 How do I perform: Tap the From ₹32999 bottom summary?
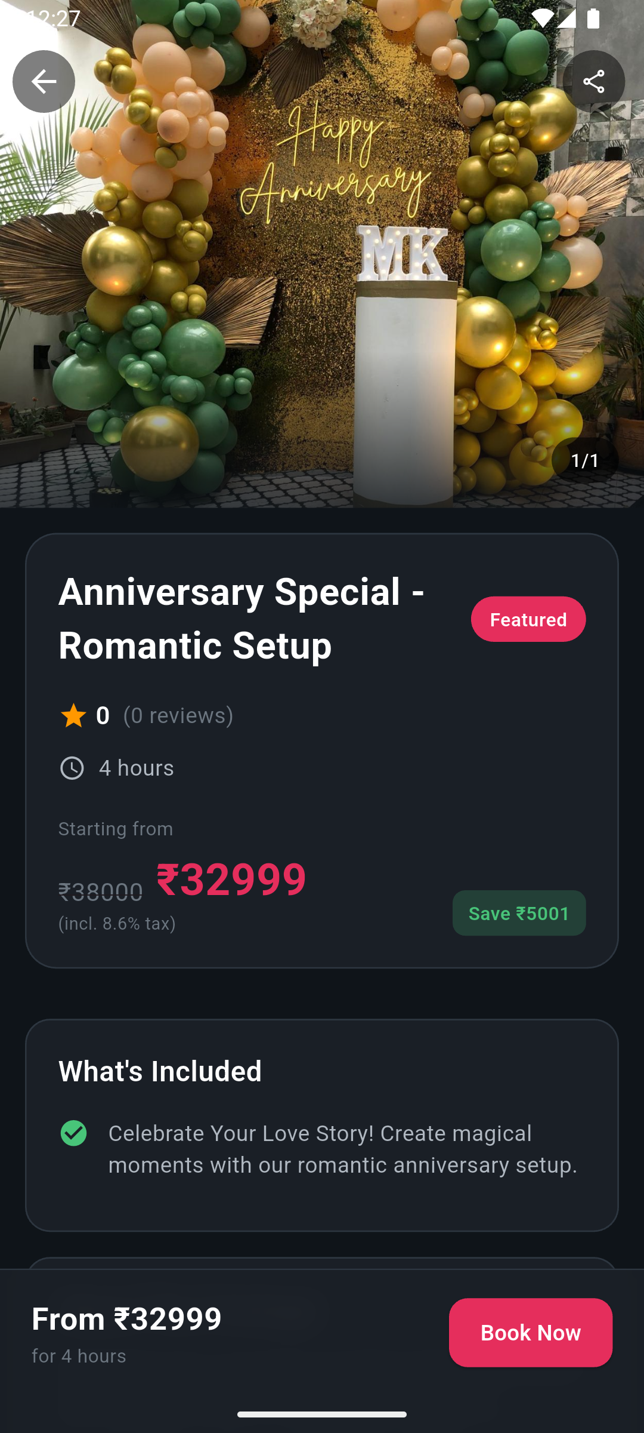tap(126, 1320)
